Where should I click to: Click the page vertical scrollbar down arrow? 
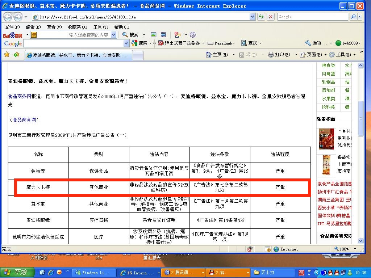(360, 241)
